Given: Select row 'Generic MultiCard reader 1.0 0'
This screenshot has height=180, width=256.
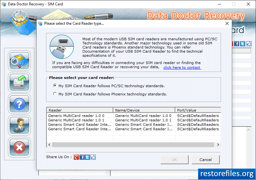Looking at the screenshot, I should coord(134,116).
